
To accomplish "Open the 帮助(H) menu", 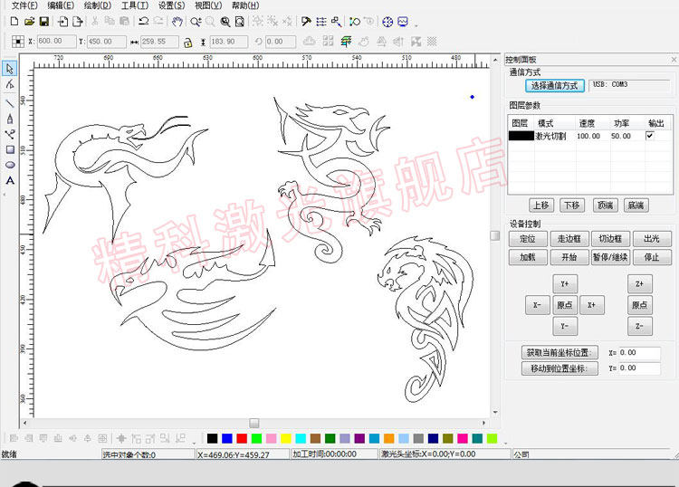I will tap(245, 5).
